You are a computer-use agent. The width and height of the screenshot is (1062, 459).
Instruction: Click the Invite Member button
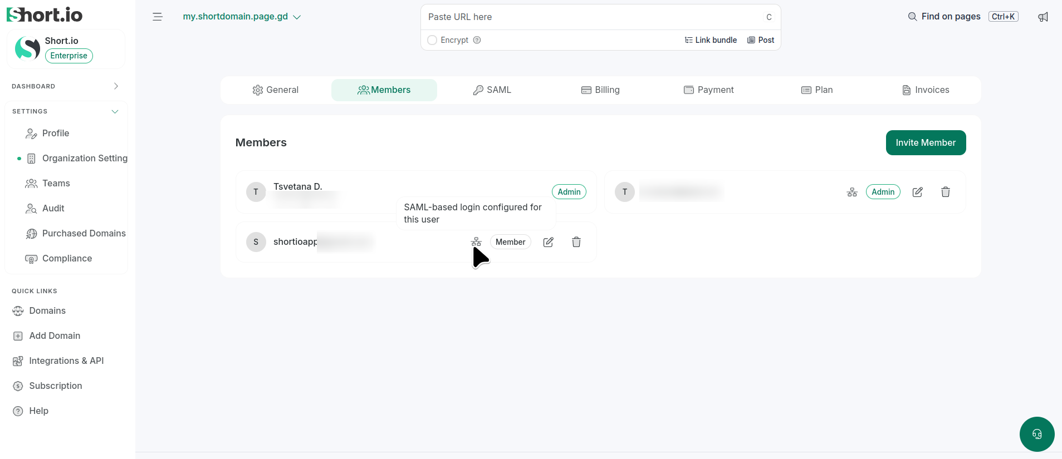[926, 143]
